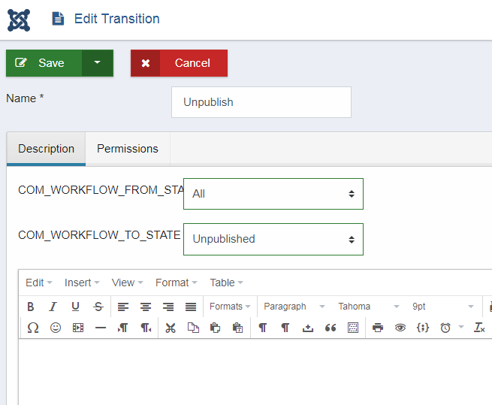
Task: Switch to the Description tab
Action: (x=46, y=149)
